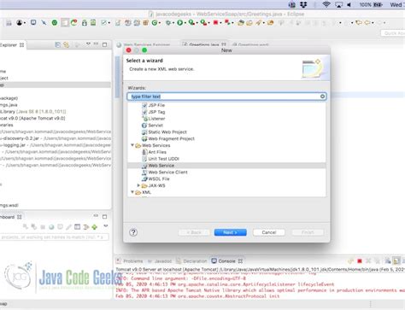Image resolution: width=405 pixels, height=310 pixels.
Task: Maximize the lower-left dashboard panel
Action: click(x=105, y=217)
